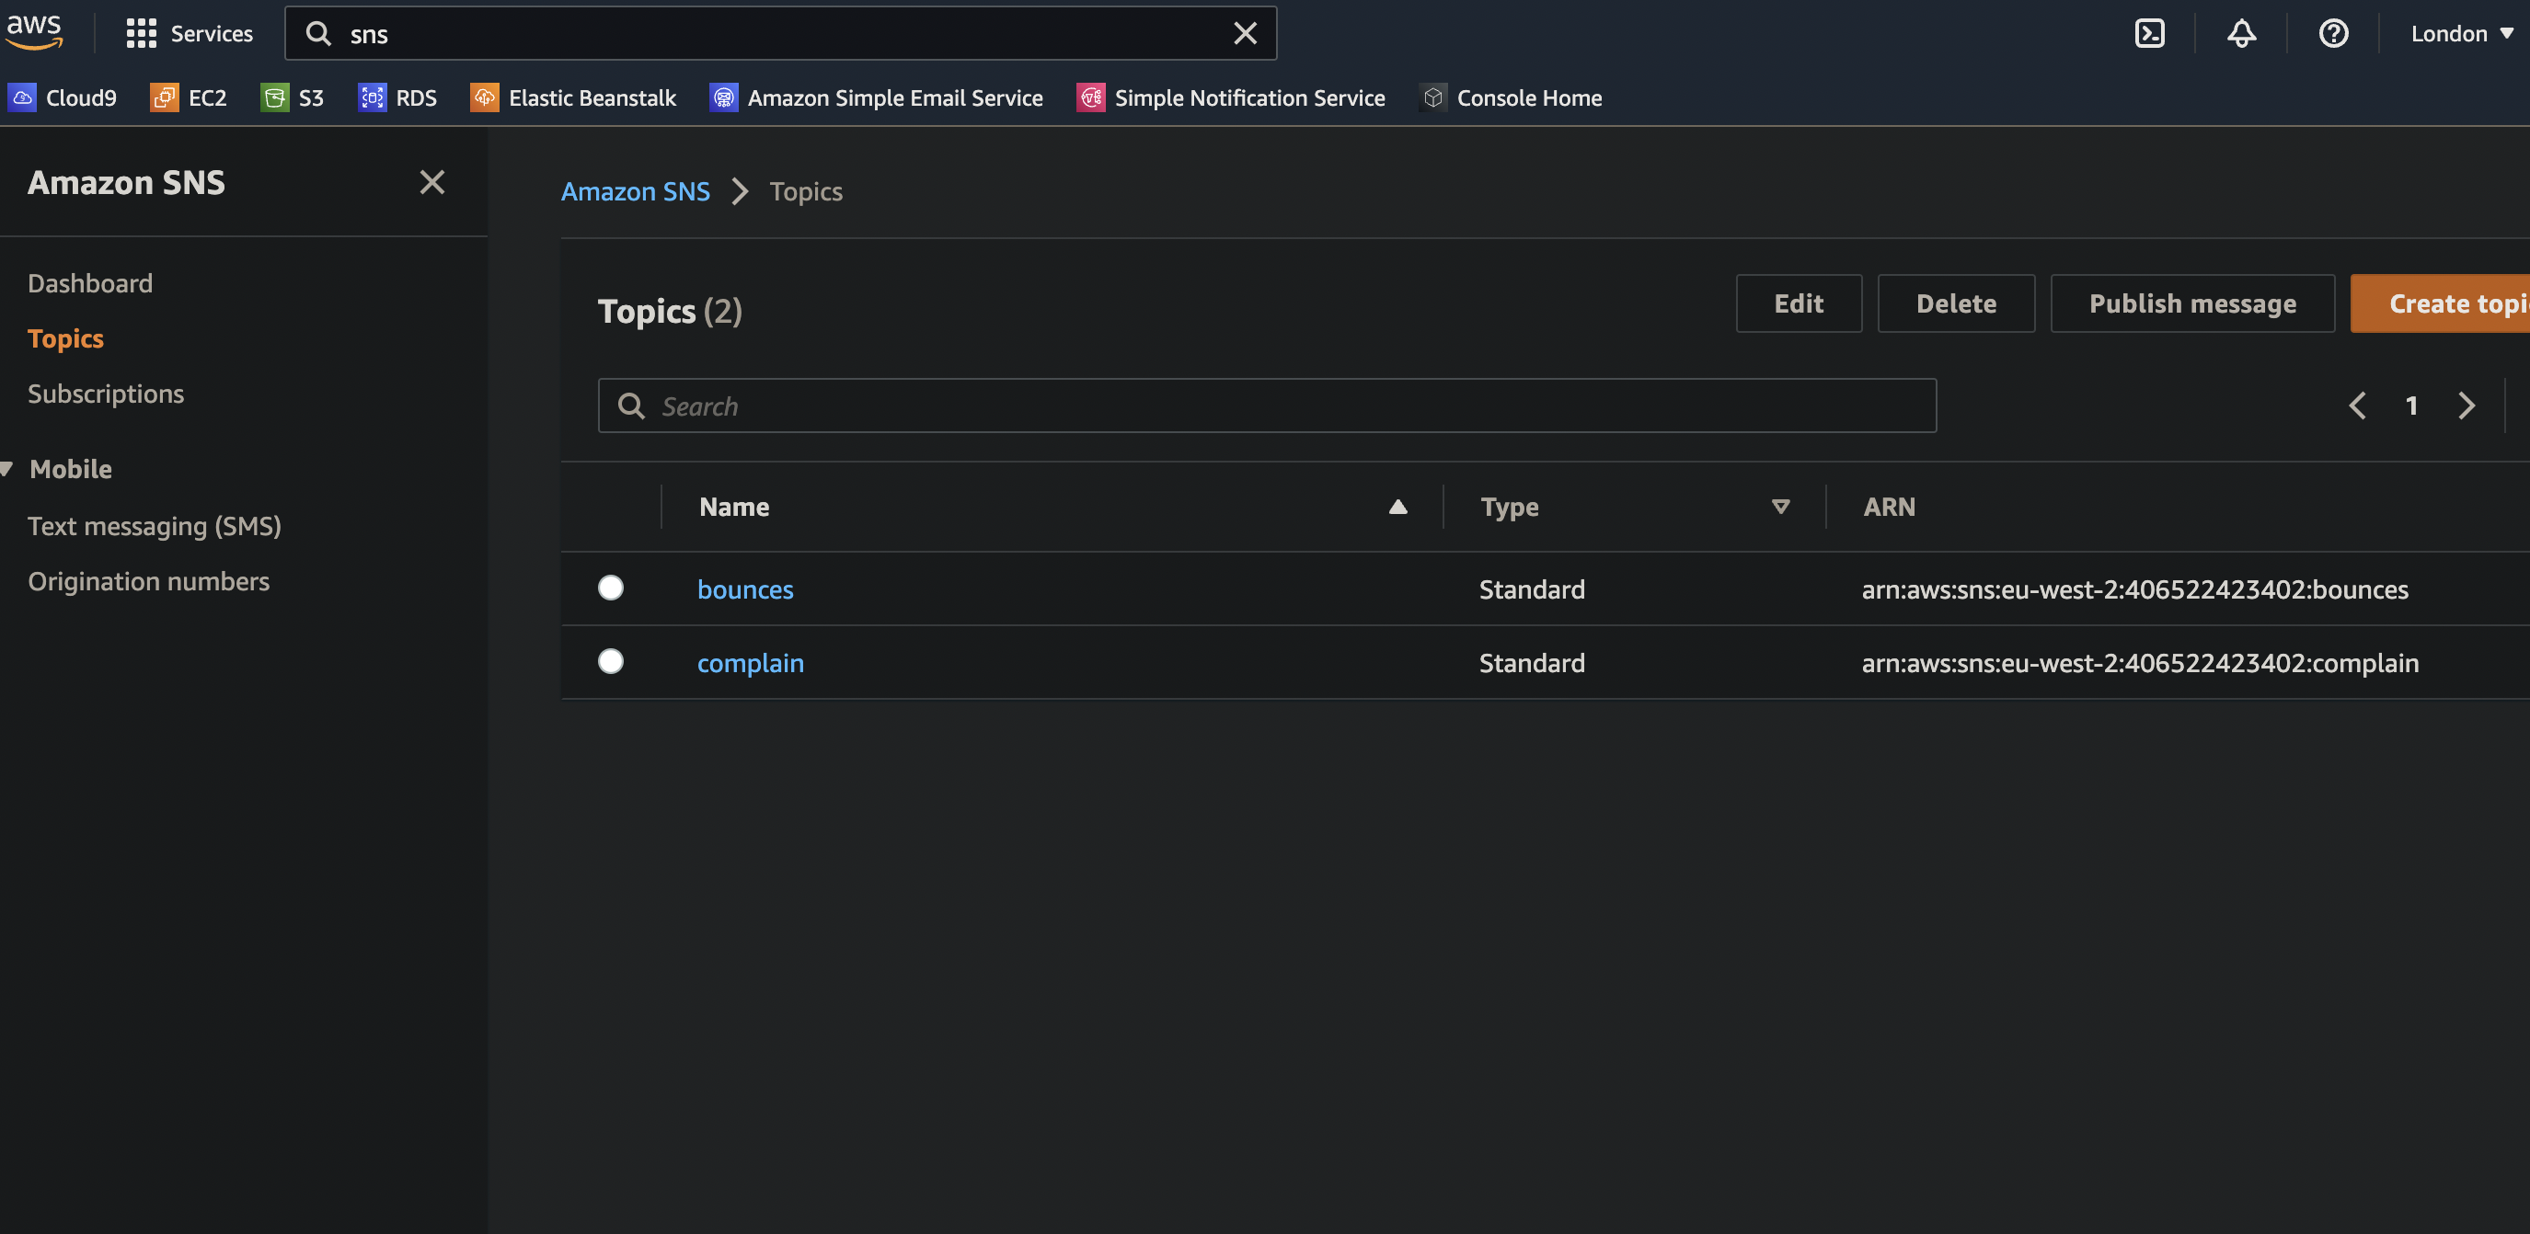
Task: Open Dashboard in the sidebar
Action: coord(89,282)
